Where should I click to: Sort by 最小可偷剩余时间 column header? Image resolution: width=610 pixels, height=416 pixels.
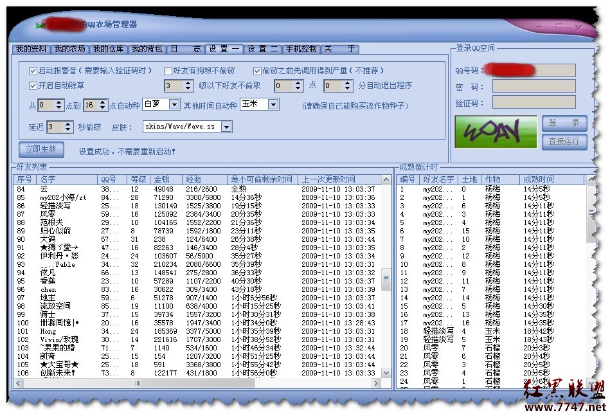263,179
